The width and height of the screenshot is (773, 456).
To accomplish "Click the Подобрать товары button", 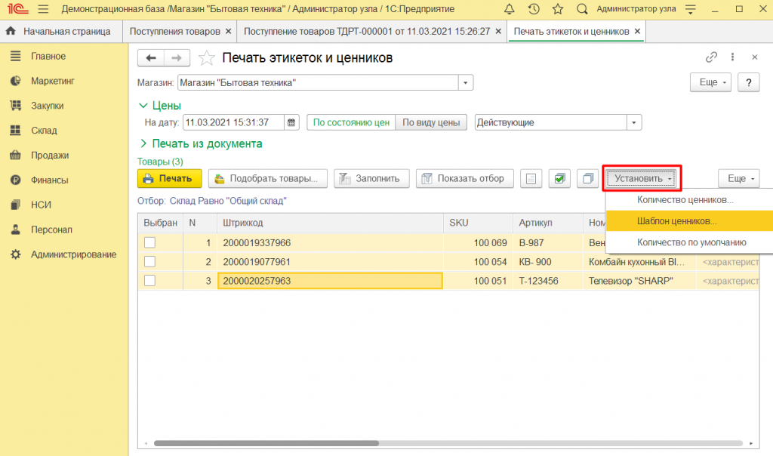I will coord(268,178).
